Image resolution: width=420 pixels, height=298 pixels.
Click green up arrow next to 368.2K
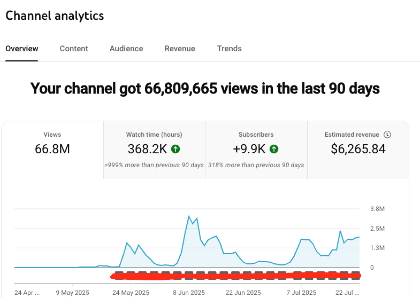coord(176,149)
